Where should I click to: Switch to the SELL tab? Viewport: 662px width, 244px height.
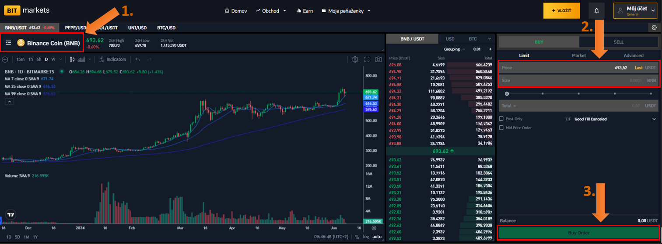618,42
